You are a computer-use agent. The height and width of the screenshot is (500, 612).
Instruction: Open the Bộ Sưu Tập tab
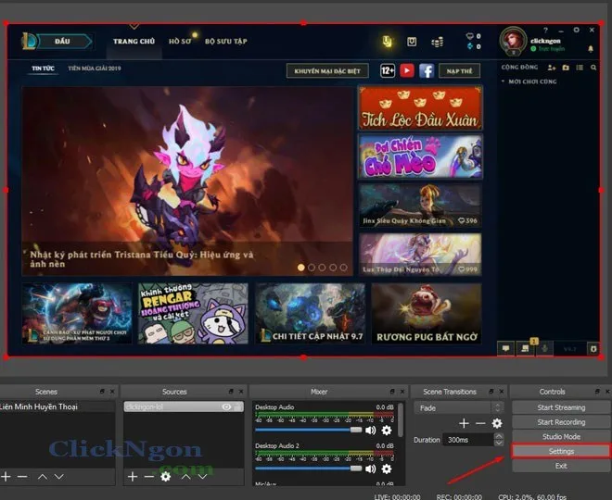[x=226, y=41]
